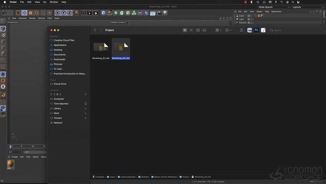
Task: Select Workshop_01.c4d file
Action: [x=101, y=50]
